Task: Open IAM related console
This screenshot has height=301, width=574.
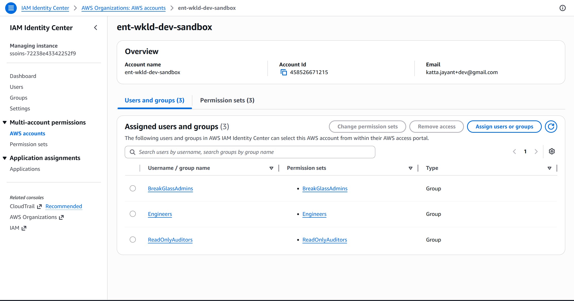Action: tap(14, 228)
